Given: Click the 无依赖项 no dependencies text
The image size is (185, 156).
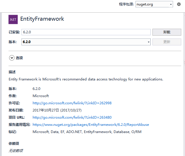Looking at the screenshot, I should (x=16, y=151).
